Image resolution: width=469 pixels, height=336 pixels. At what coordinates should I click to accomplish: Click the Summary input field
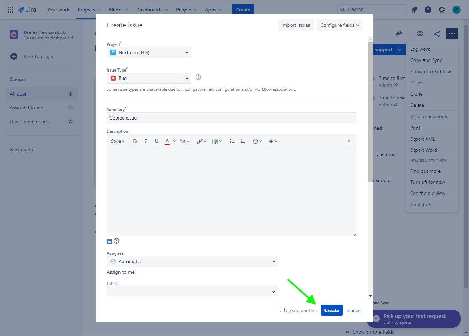pyautogui.click(x=231, y=118)
